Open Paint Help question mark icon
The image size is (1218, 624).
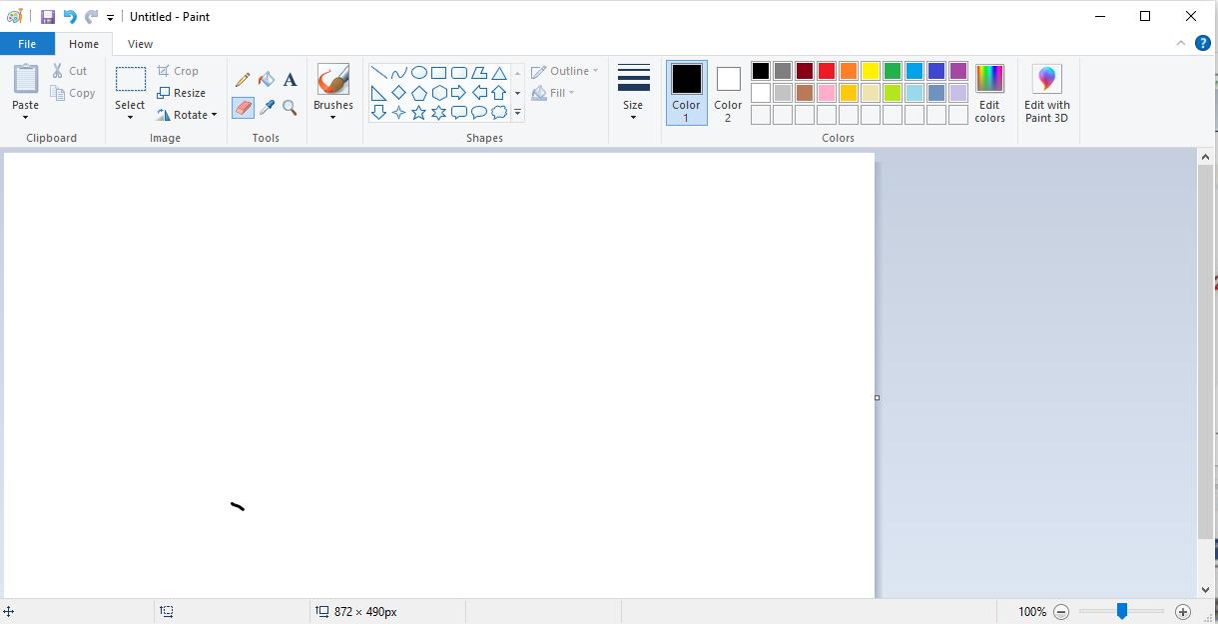1202,44
